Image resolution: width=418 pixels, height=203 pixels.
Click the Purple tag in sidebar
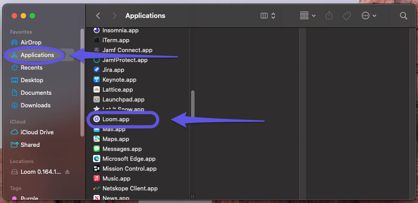29,198
